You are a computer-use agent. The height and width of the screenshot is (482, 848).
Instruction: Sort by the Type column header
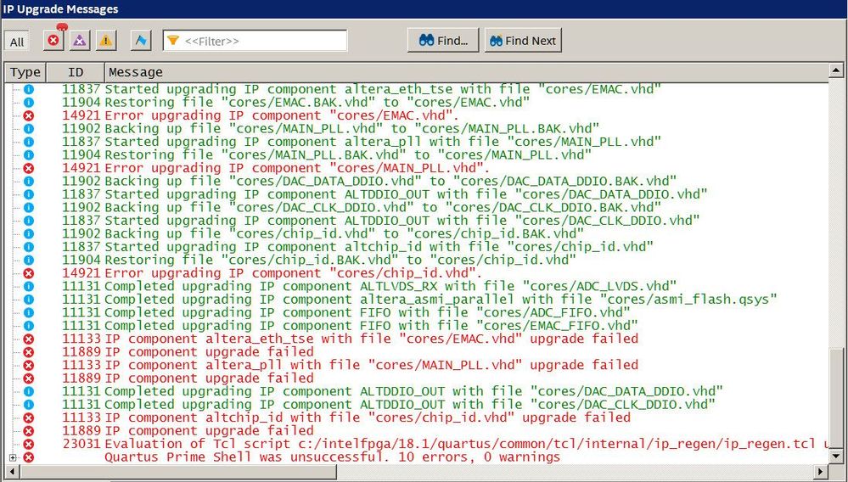tap(25, 72)
